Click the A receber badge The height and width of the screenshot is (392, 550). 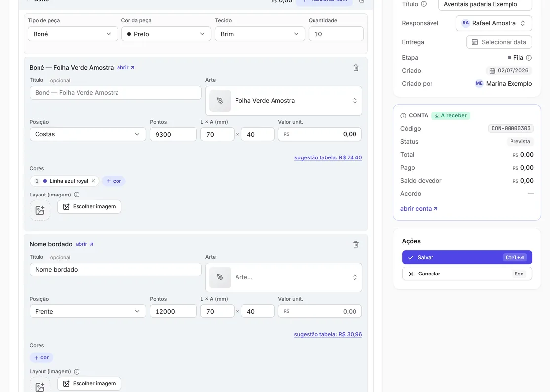click(x=450, y=116)
